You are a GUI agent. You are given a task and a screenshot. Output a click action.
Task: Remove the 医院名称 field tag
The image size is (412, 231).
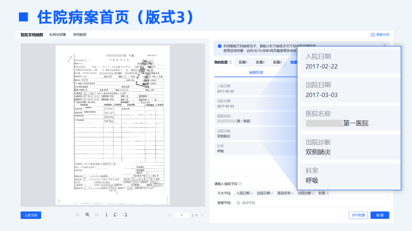293,193
